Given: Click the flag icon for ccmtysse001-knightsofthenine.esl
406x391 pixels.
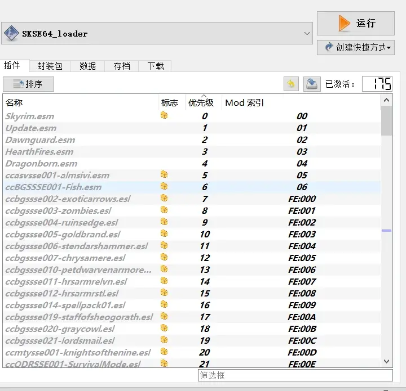Looking at the screenshot, I should (164, 352).
